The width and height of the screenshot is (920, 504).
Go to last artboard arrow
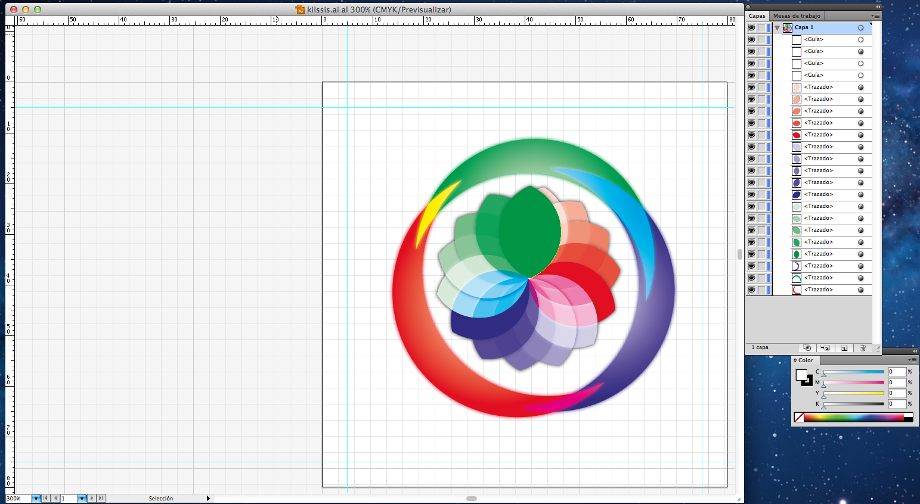pos(101,498)
